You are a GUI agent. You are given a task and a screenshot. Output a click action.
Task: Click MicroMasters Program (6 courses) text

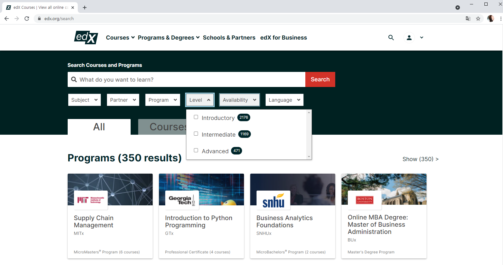point(107,252)
